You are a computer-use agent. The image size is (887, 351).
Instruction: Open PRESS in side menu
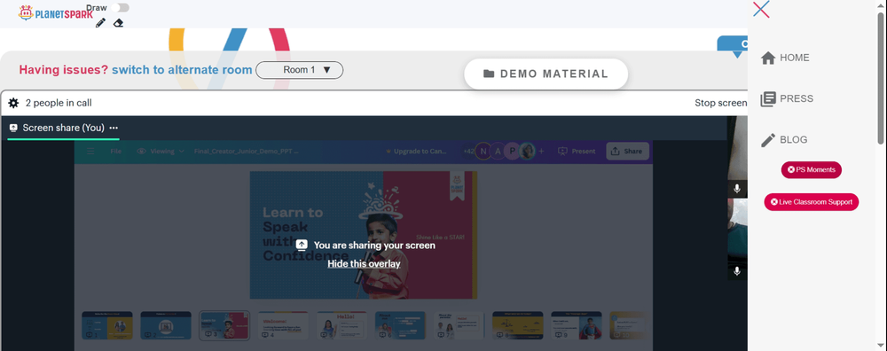(x=787, y=99)
